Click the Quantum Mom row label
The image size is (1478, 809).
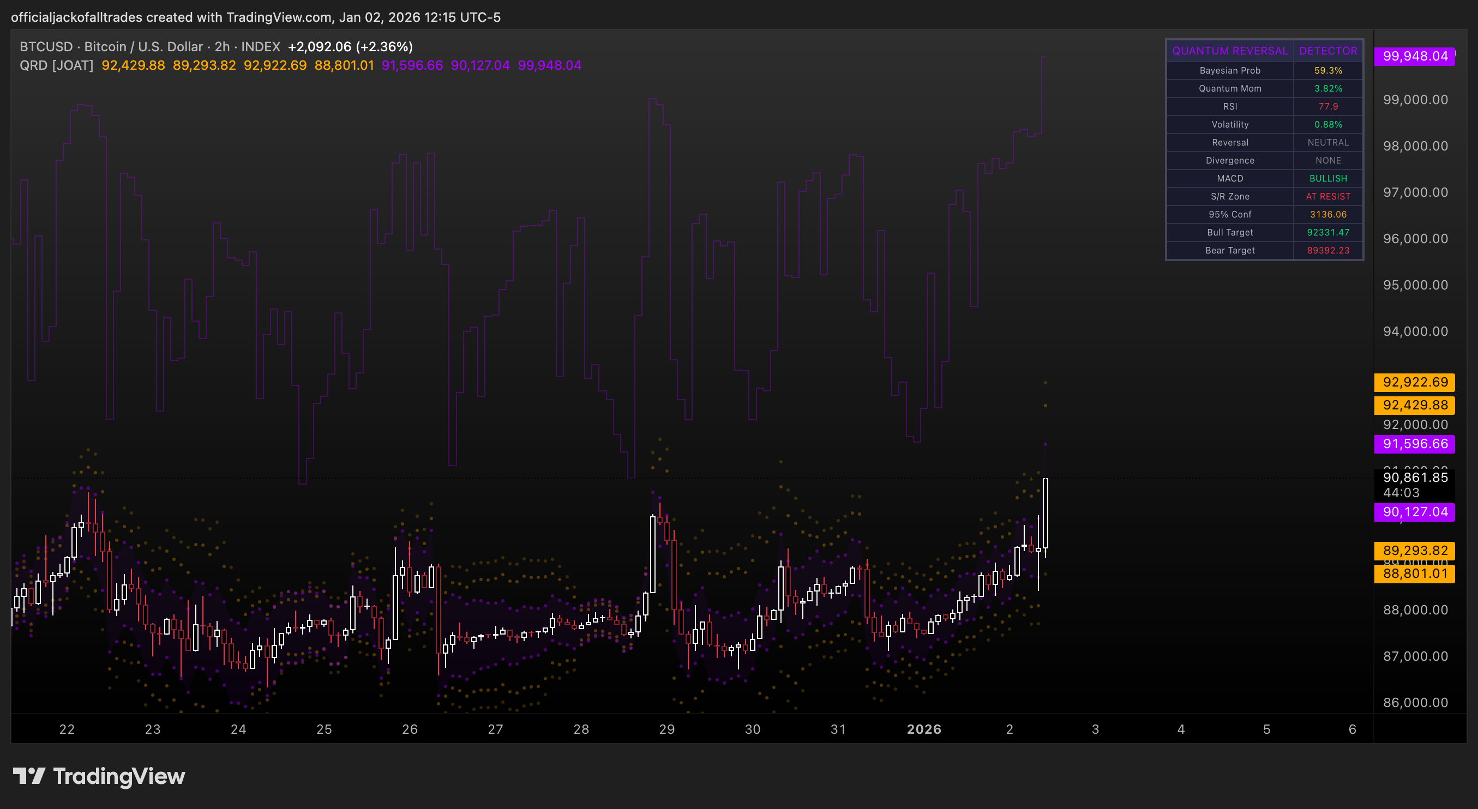(1229, 88)
